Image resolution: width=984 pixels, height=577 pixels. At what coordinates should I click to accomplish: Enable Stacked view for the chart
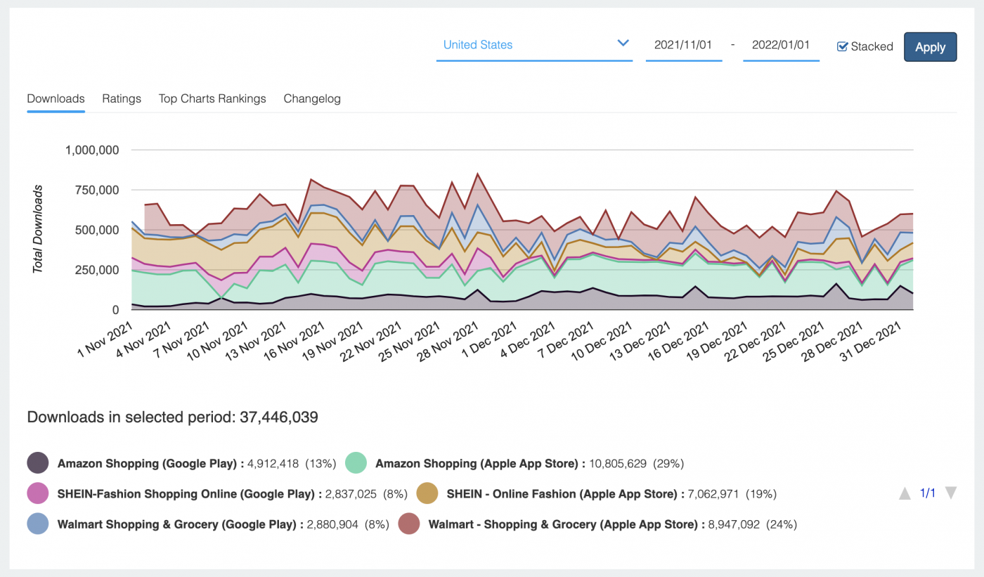[x=841, y=46]
